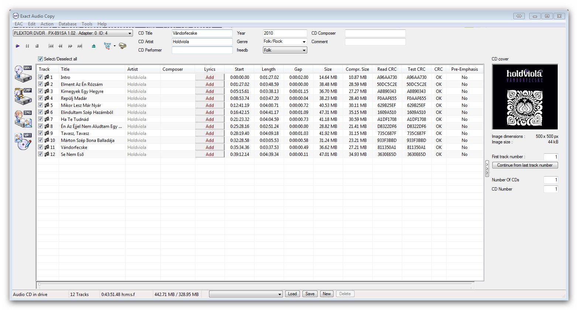Click Continue from last track number button
Viewport: 578px width, 310px height.
tap(524, 165)
